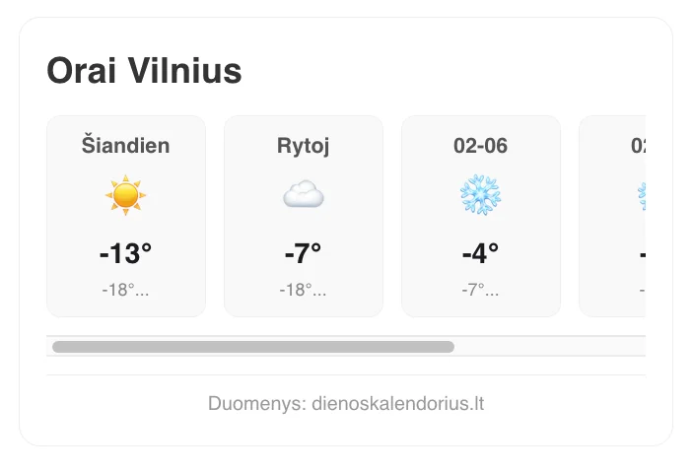Click the horizontal scrollbar thumb
The height and width of the screenshot is (473, 692).
pyautogui.click(x=253, y=347)
